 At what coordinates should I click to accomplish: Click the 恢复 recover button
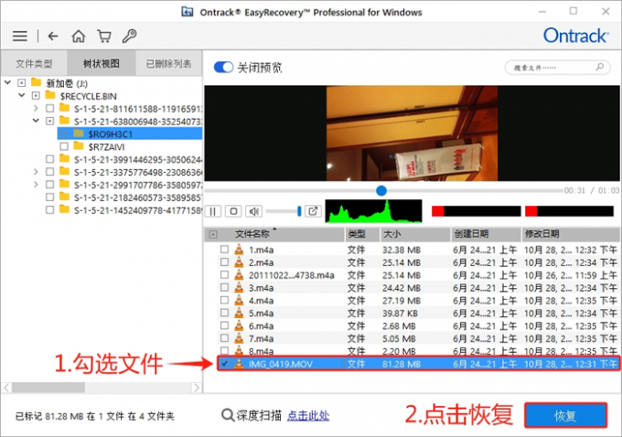[x=565, y=416]
